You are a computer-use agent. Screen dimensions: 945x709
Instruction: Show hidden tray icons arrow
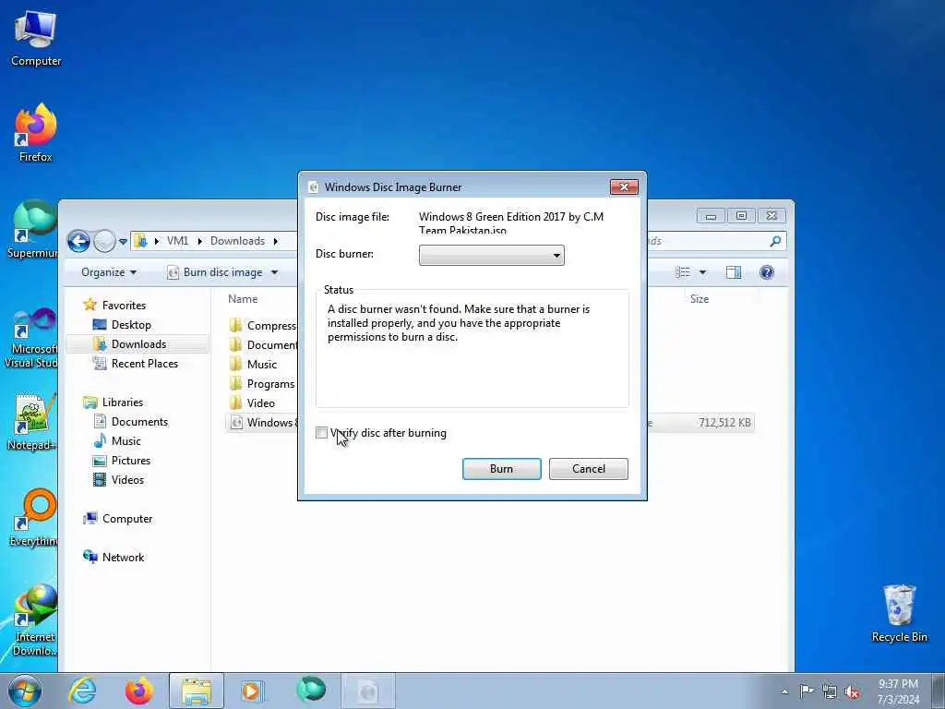[x=784, y=691]
